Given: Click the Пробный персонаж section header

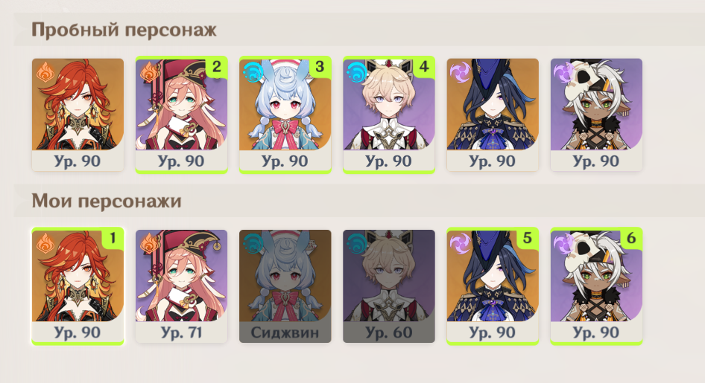Looking at the screenshot, I should [124, 30].
